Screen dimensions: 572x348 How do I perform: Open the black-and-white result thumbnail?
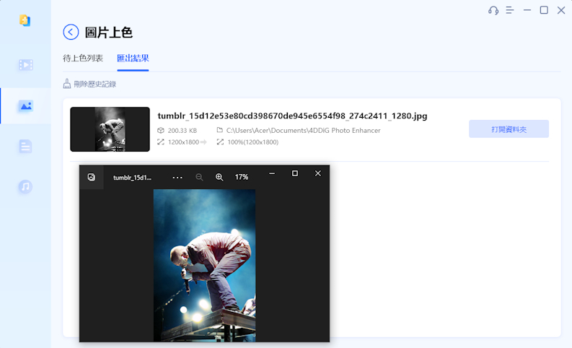tap(110, 129)
